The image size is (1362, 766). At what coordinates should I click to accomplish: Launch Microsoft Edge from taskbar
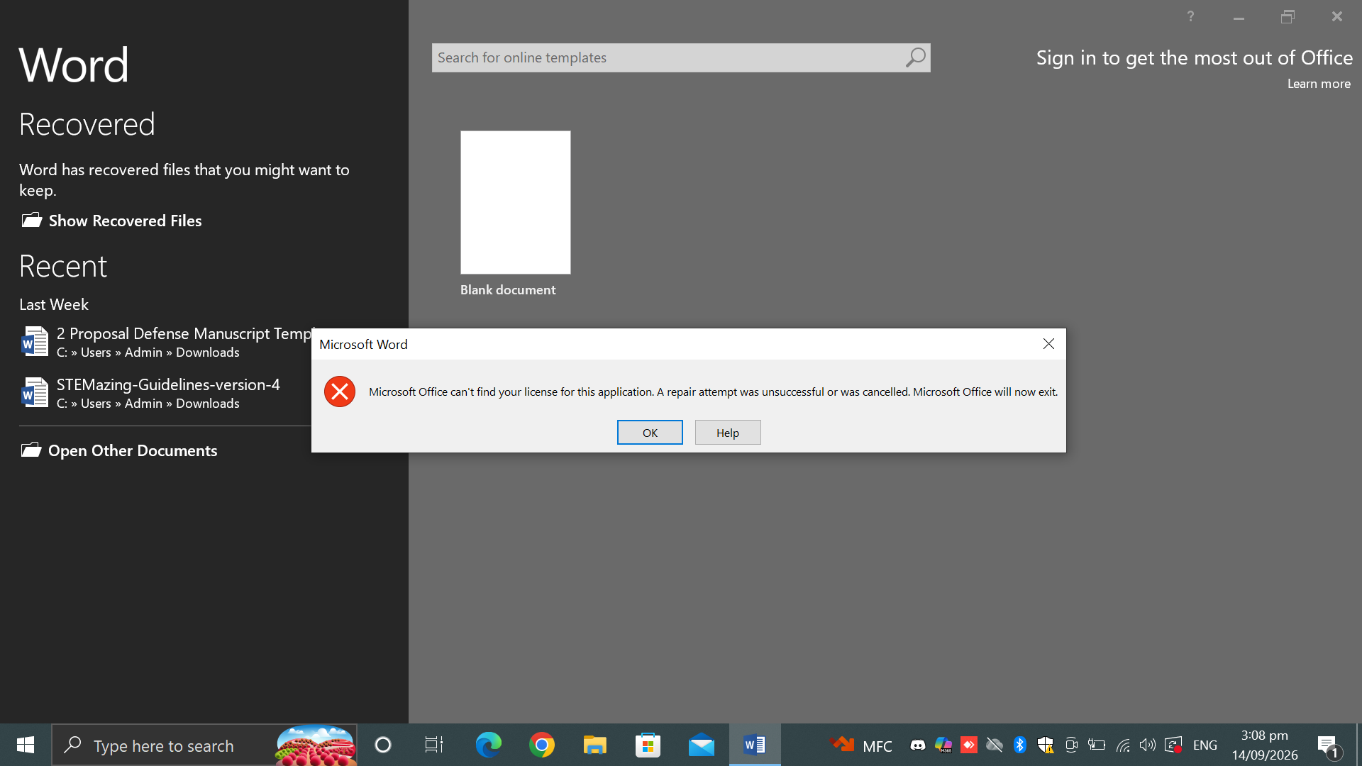tap(488, 745)
